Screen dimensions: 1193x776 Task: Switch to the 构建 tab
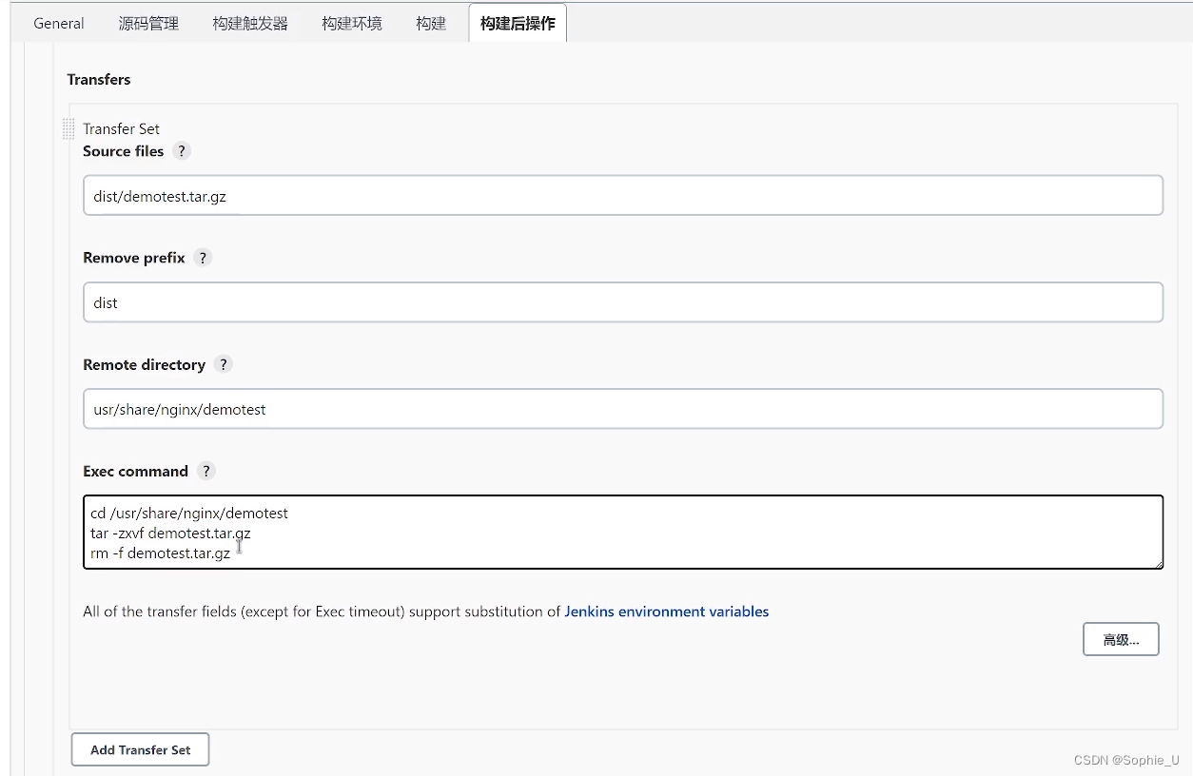click(431, 24)
